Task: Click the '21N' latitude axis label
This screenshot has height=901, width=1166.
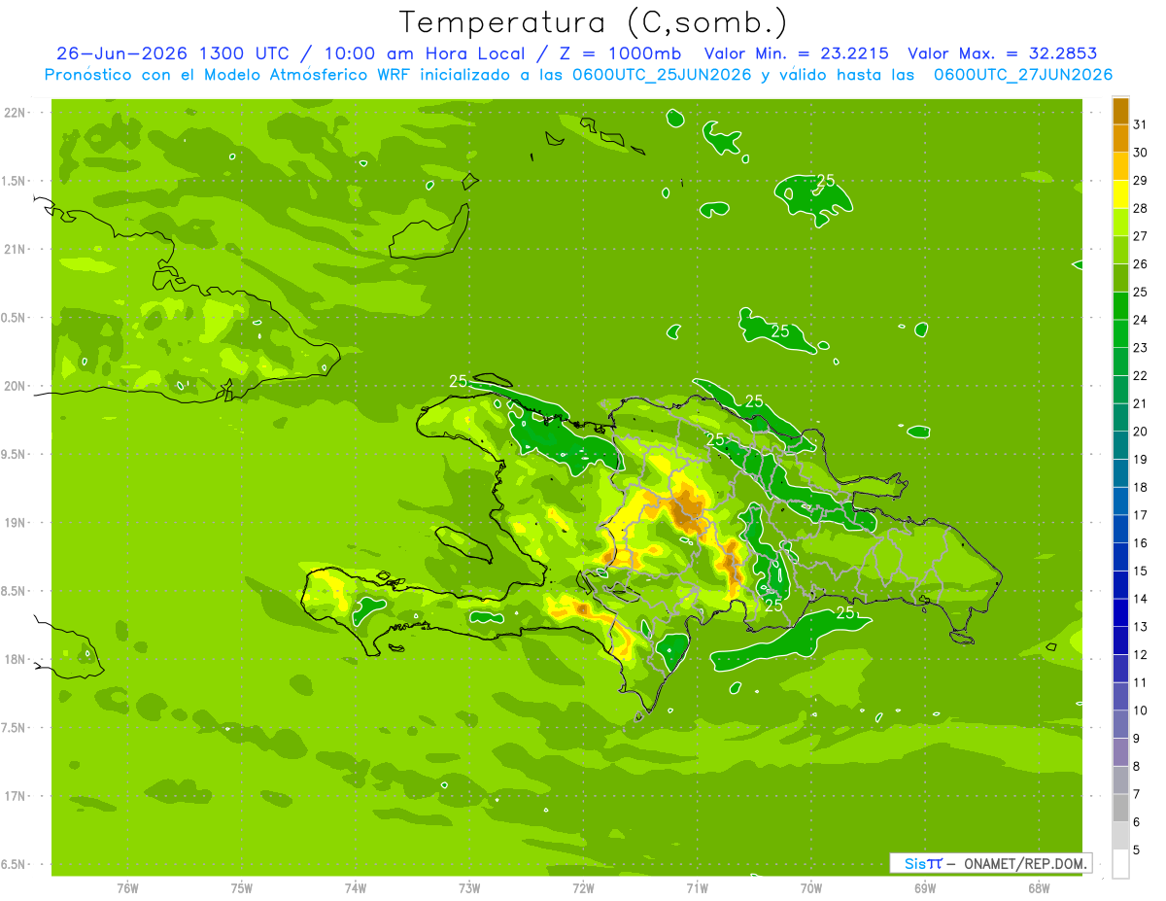Action: (15, 250)
